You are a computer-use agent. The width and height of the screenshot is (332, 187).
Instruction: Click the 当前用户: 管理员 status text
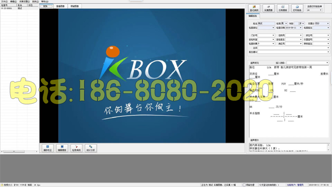(295, 185)
